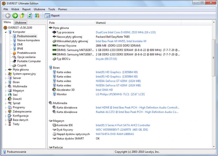Screen dimensions: 218x156
Task: Click the Pole column header
Action: click(x=71, y=23)
